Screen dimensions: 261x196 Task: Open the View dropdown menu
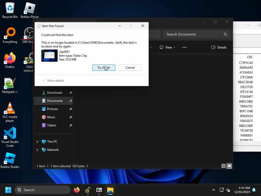(167, 47)
